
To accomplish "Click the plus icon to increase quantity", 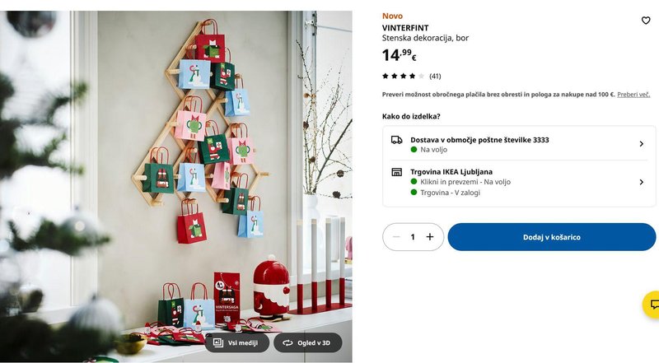I will (x=429, y=237).
